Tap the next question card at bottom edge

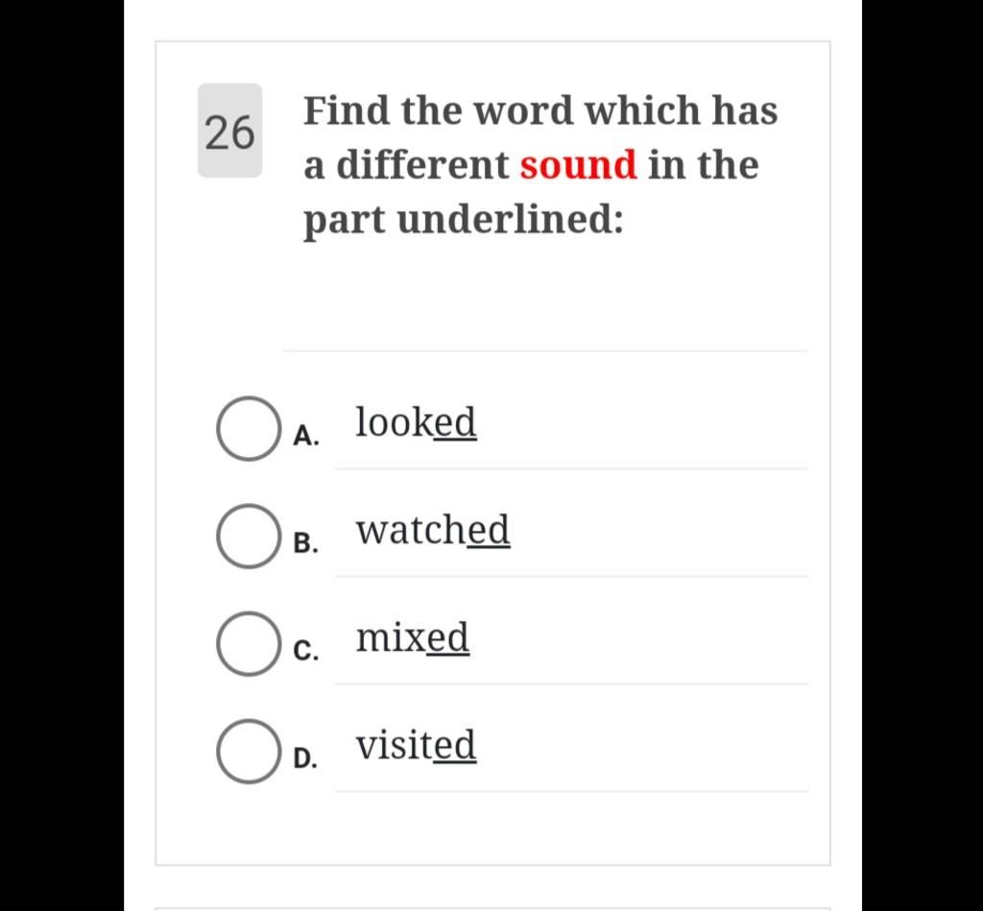click(492, 908)
